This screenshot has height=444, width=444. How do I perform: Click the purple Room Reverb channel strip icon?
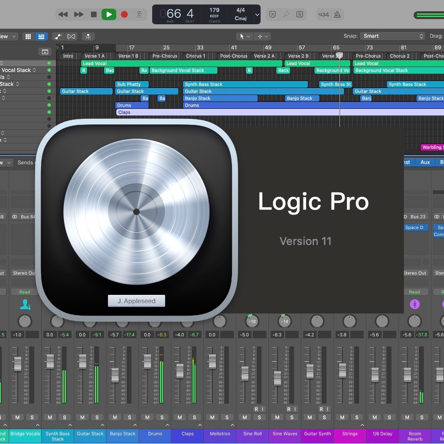pos(415,304)
